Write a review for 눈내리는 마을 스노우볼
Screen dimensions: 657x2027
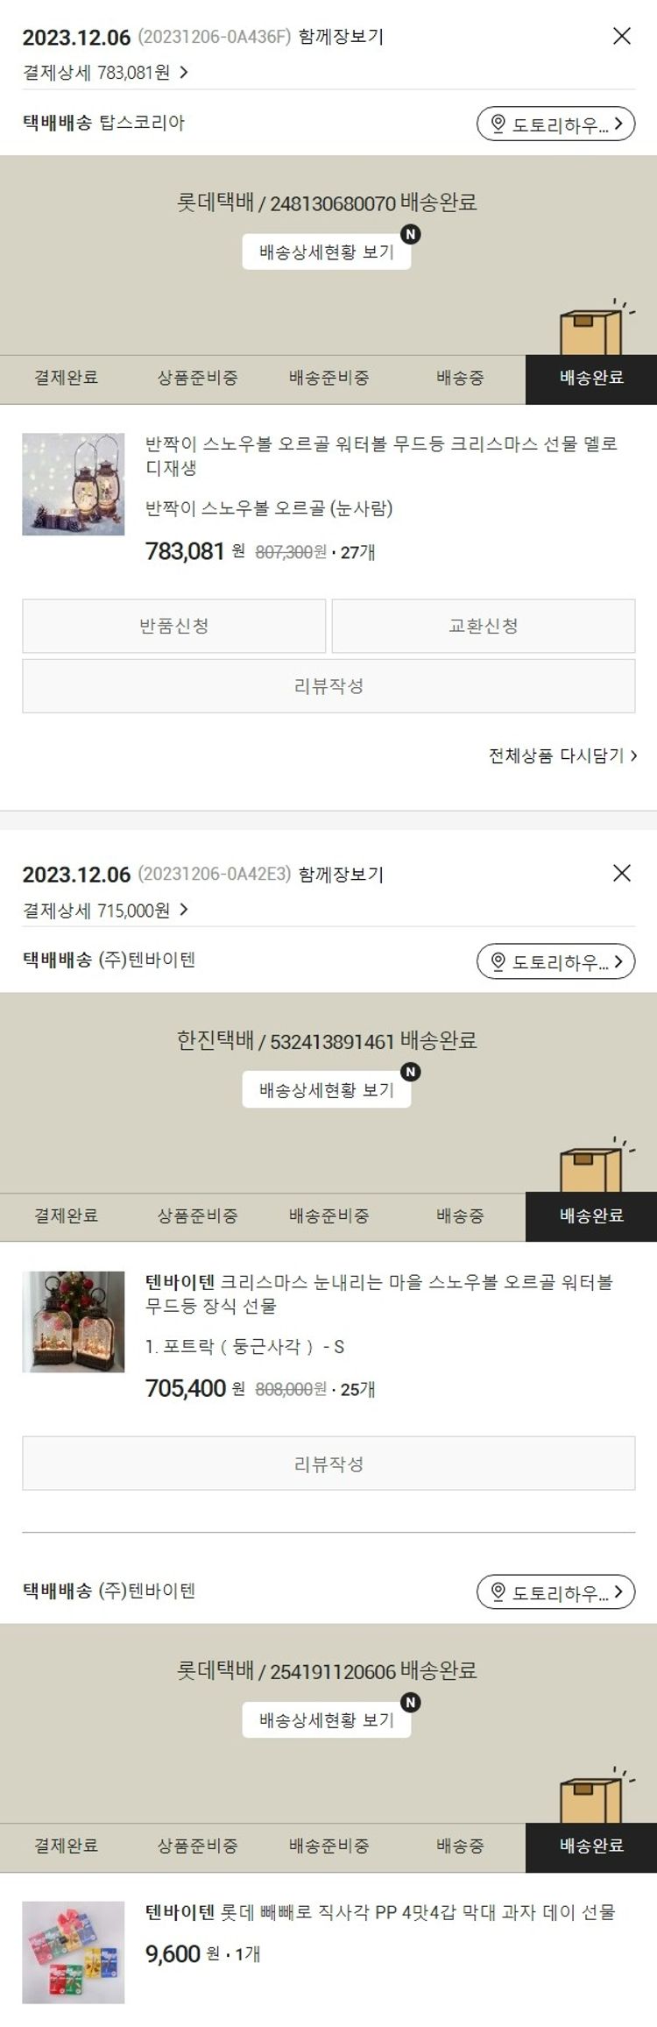[x=328, y=1464]
